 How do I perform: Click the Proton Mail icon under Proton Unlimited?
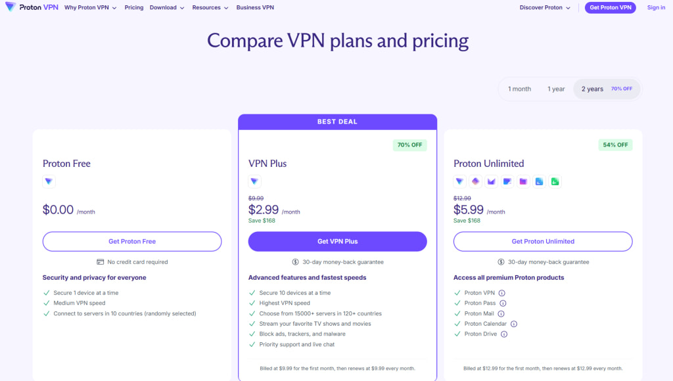coord(491,181)
